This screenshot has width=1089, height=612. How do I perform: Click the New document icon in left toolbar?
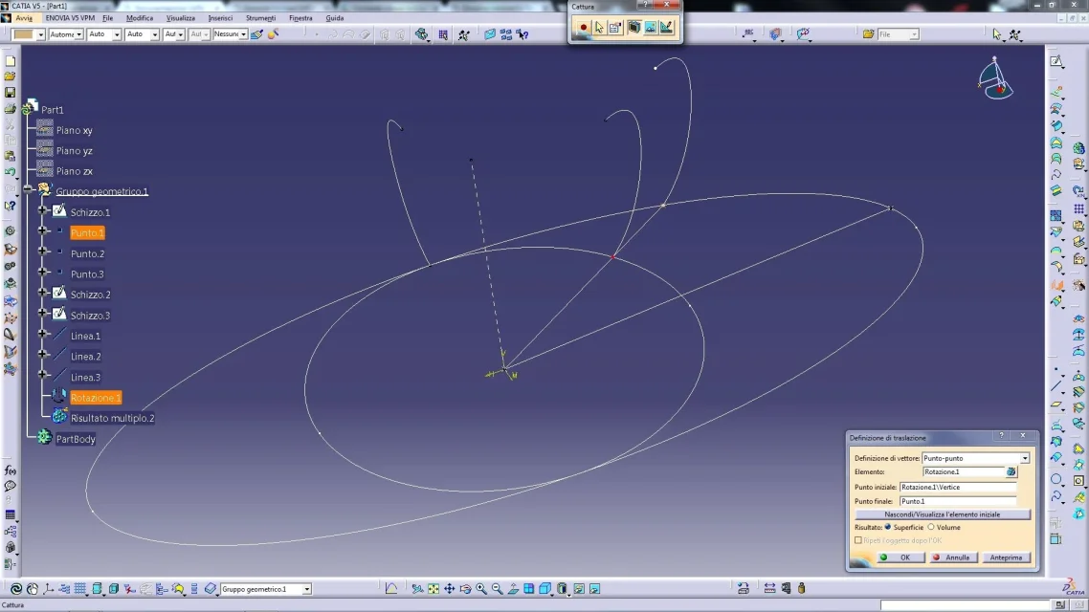pyautogui.click(x=11, y=61)
